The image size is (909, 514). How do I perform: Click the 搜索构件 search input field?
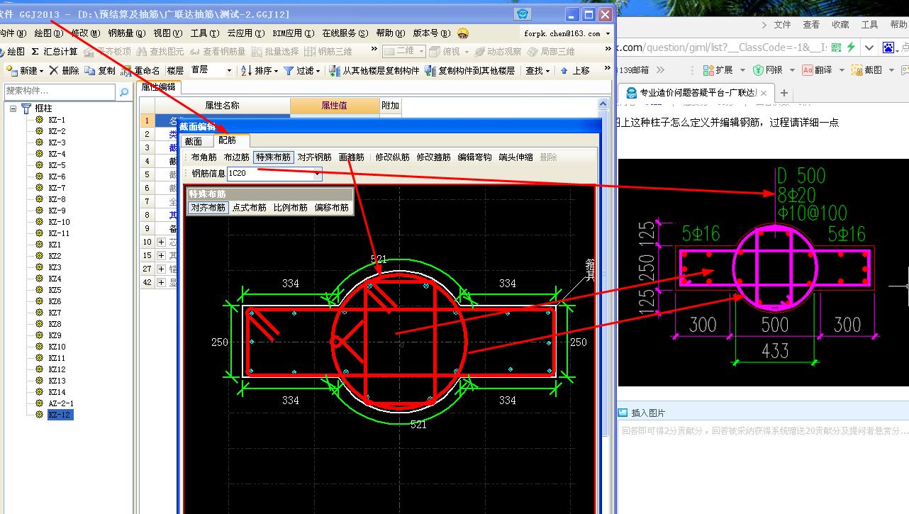pos(60,91)
